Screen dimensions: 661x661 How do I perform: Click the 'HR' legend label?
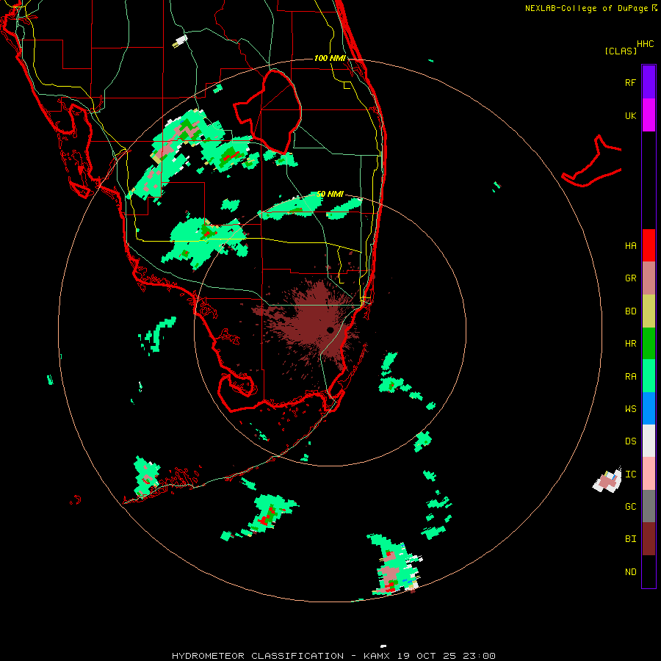630,344
